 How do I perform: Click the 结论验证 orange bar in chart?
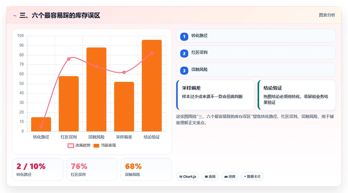click(x=152, y=86)
